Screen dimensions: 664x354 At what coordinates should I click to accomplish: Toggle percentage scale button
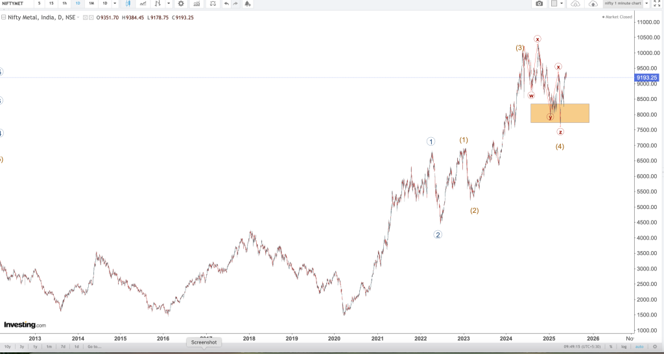pyautogui.click(x=611, y=347)
